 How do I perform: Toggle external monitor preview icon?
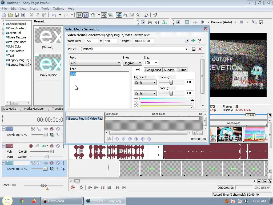click(x=187, y=22)
